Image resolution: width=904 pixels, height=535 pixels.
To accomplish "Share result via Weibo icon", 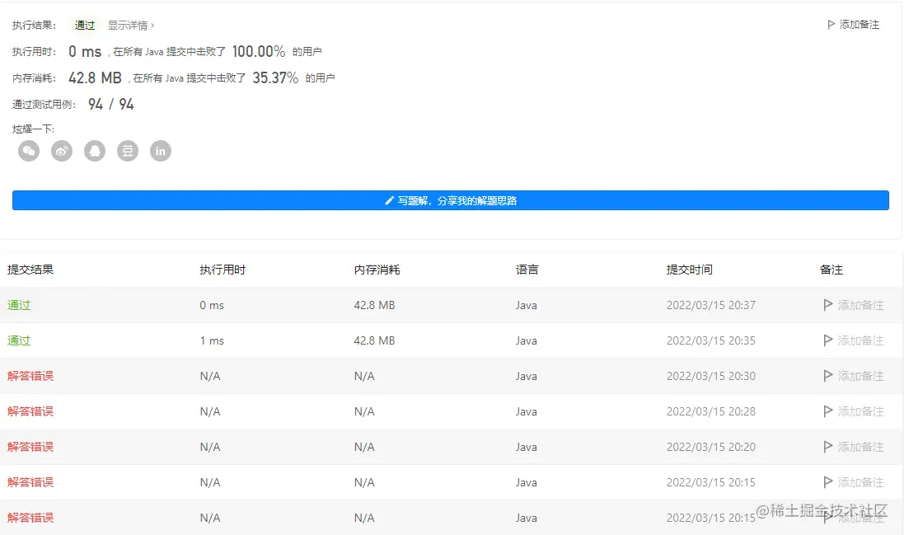I will [62, 151].
